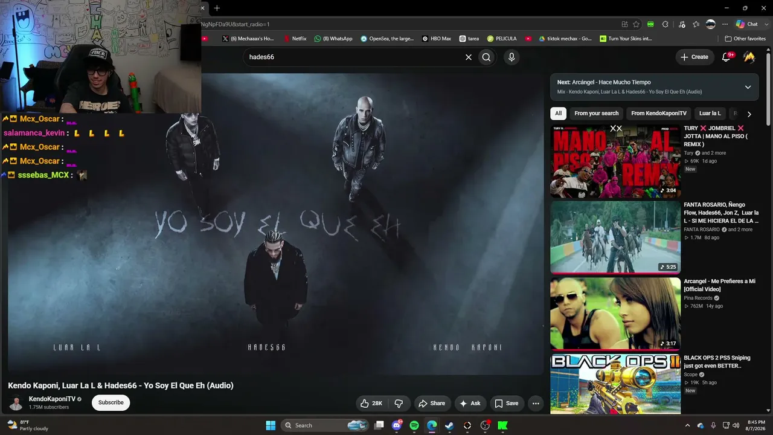The image size is (773, 435).
Task: Open the tarea bookmark
Action: click(469, 39)
